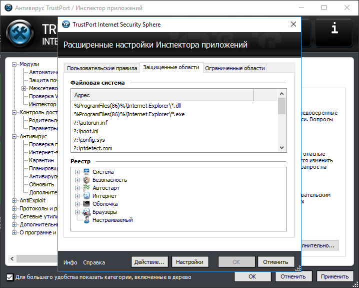Viewport: 359px width, 288px height.
Task: Click the Интернет globe icon
Action: pos(86,196)
